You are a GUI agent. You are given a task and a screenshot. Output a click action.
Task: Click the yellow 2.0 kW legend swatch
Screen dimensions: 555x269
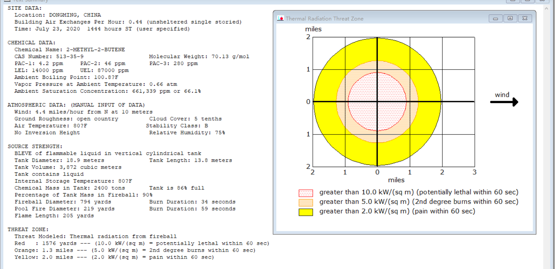pos(306,212)
